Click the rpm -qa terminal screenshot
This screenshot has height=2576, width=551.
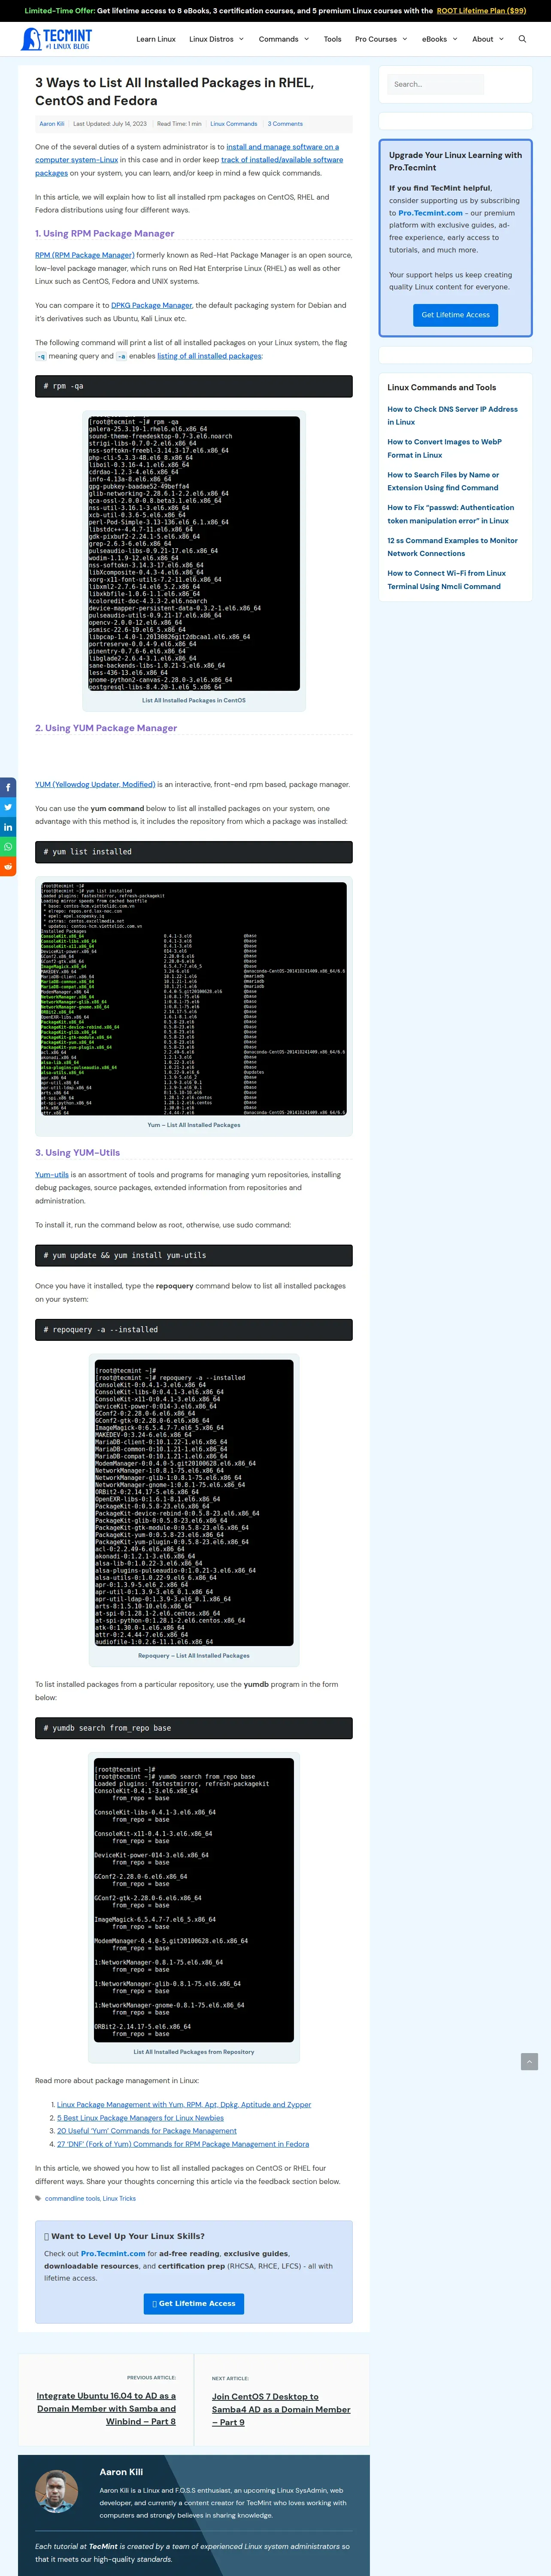click(194, 553)
